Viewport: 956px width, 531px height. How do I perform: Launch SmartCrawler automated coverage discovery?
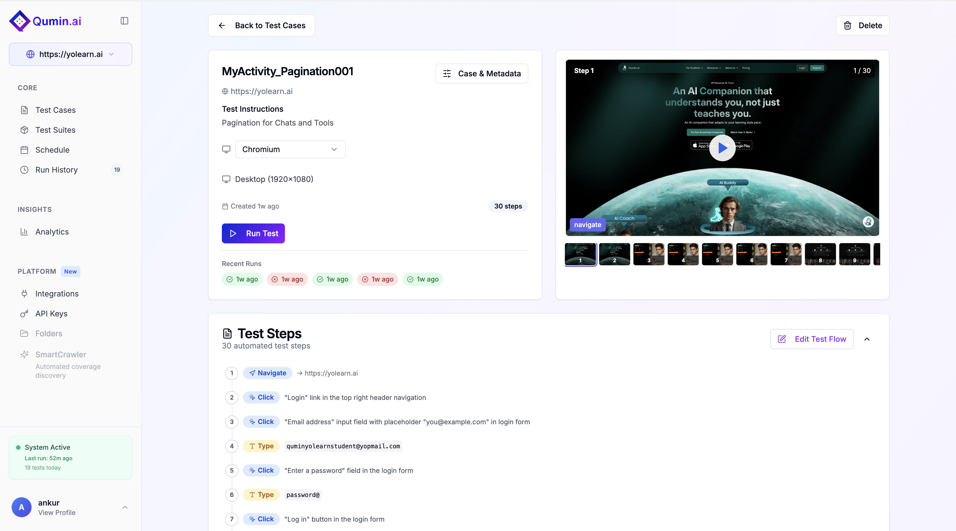pyautogui.click(x=61, y=354)
